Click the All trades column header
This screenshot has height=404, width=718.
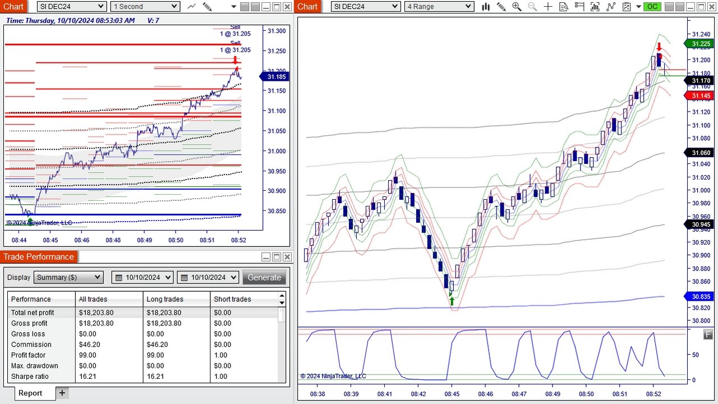click(x=109, y=299)
